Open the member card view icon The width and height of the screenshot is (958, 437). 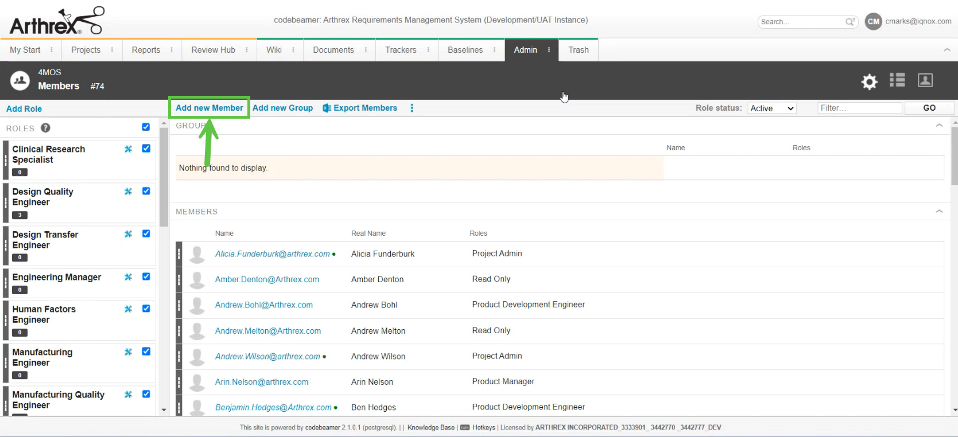click(925, 80)
